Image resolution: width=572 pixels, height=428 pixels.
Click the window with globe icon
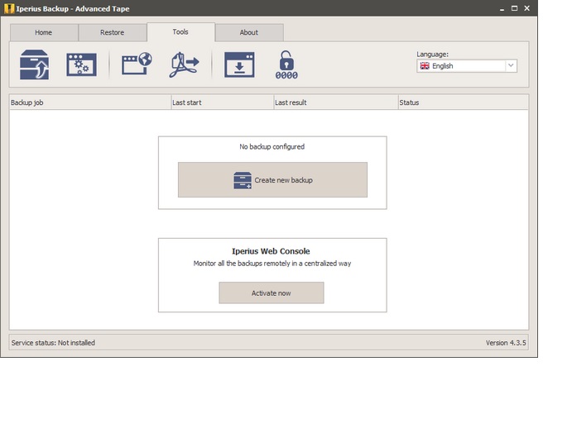137,64
